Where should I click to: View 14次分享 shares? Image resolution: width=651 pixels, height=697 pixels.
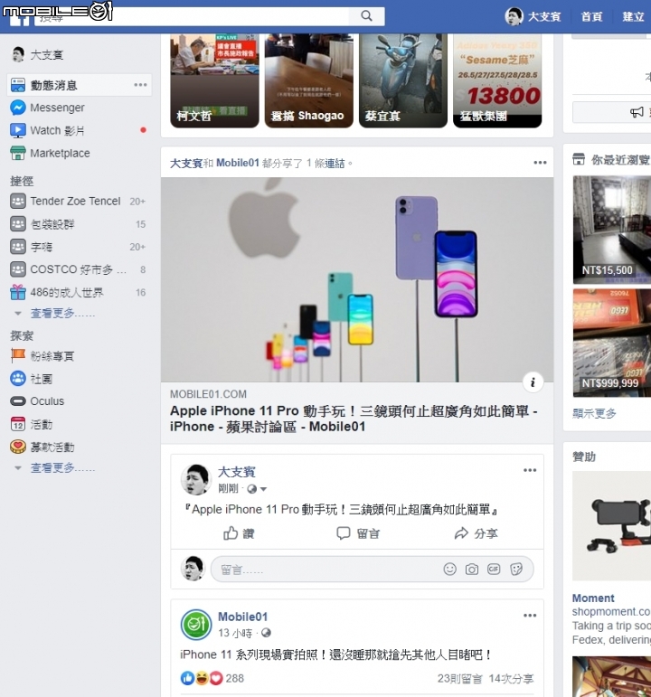point(511,679)
